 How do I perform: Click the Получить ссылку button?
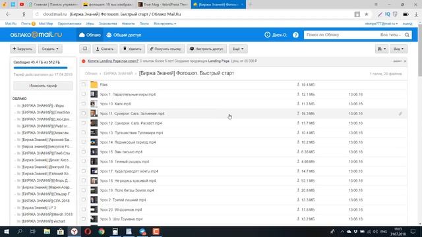166,49
